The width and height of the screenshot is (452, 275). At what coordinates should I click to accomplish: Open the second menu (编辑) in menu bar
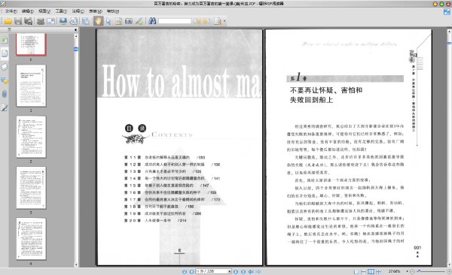coord(28,11)
